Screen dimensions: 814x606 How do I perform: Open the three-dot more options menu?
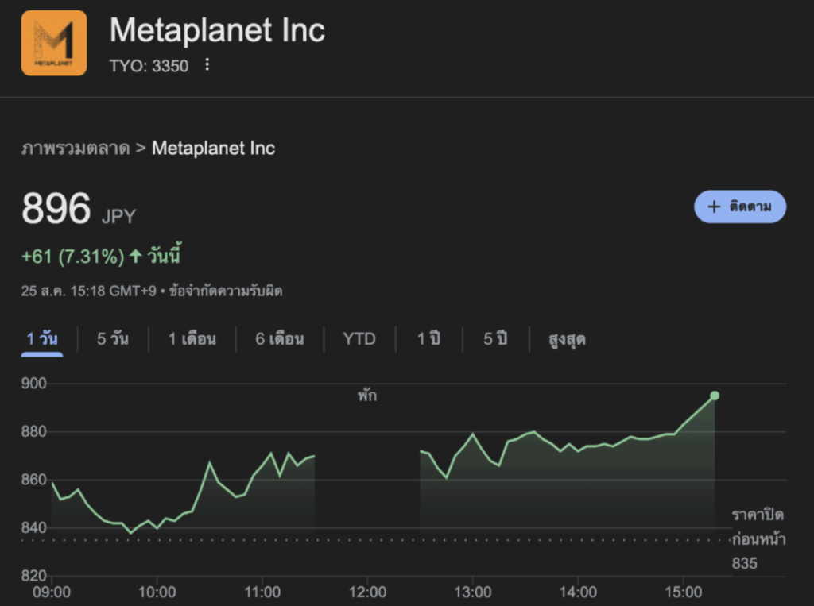tap(207, 65)
